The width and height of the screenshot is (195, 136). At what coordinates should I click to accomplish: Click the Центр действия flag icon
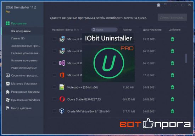[x=8, y=108]
